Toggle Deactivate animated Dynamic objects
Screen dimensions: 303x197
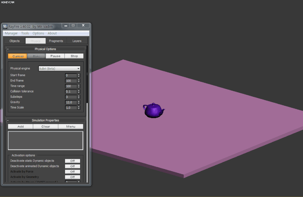(x=73, y=166)
